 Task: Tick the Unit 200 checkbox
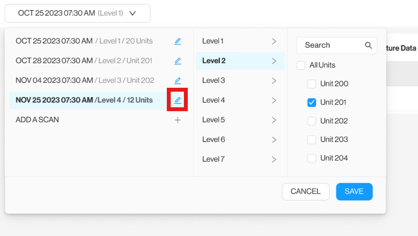[312, 84]
